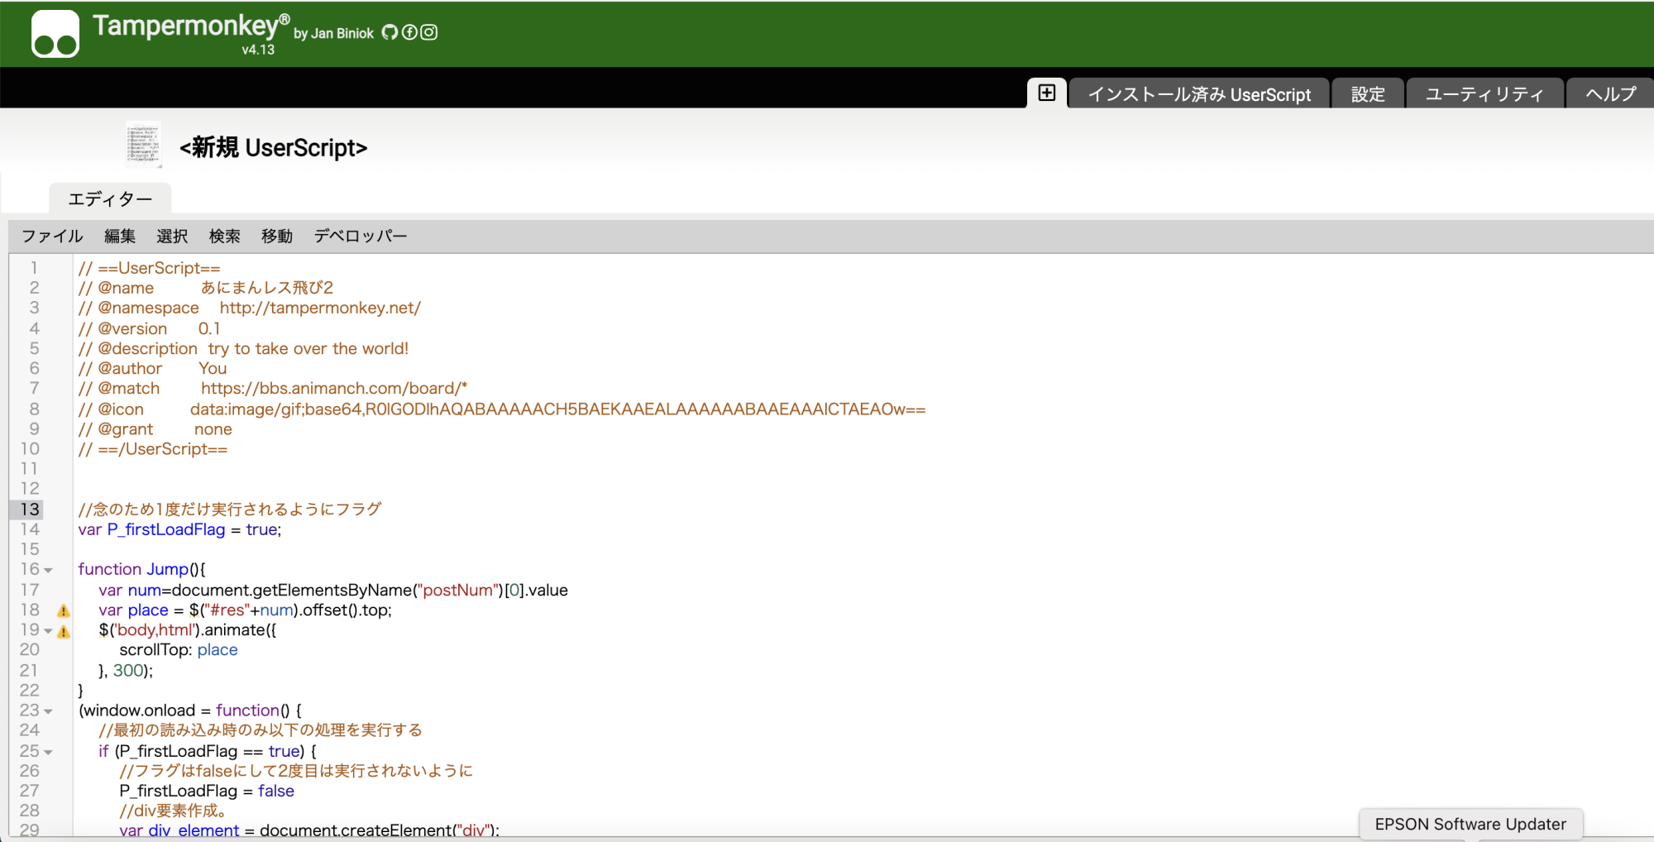
Task: Click the @version value 0.1
Action: (x=209, y=328)
